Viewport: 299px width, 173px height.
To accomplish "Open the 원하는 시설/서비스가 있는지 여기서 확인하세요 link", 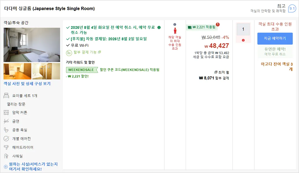I will (33, 166).
